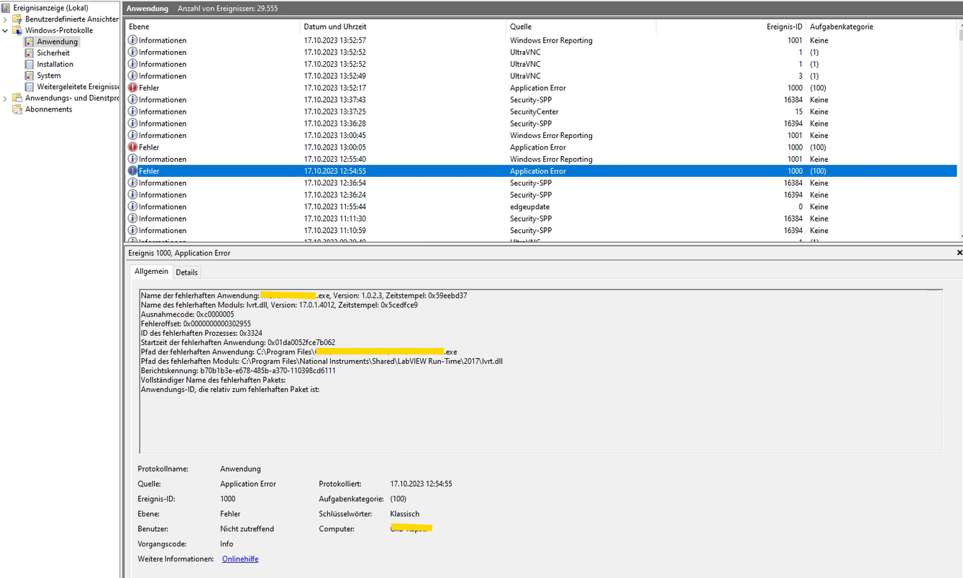Screen dimensions: 963x578
Task: Click the event ID 15 cell
Action: [798, 111]
